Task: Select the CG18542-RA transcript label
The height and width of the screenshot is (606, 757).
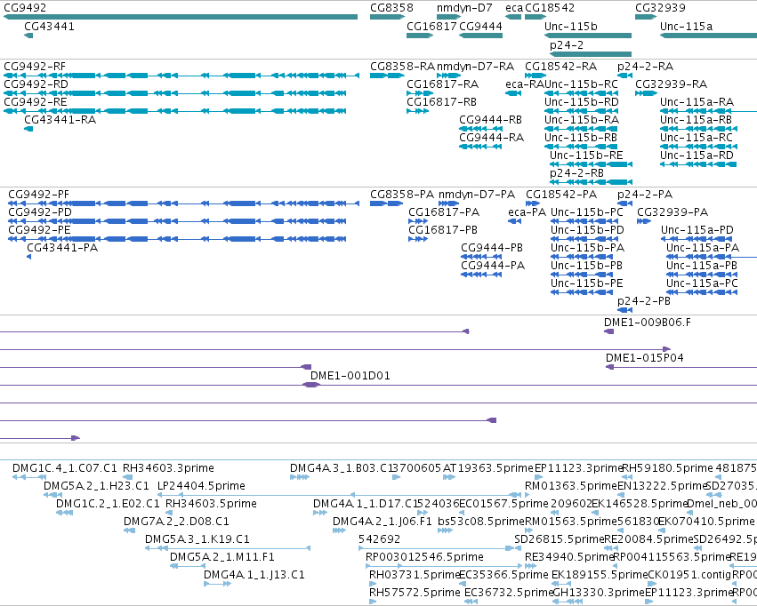Action: tap(561, 67)
